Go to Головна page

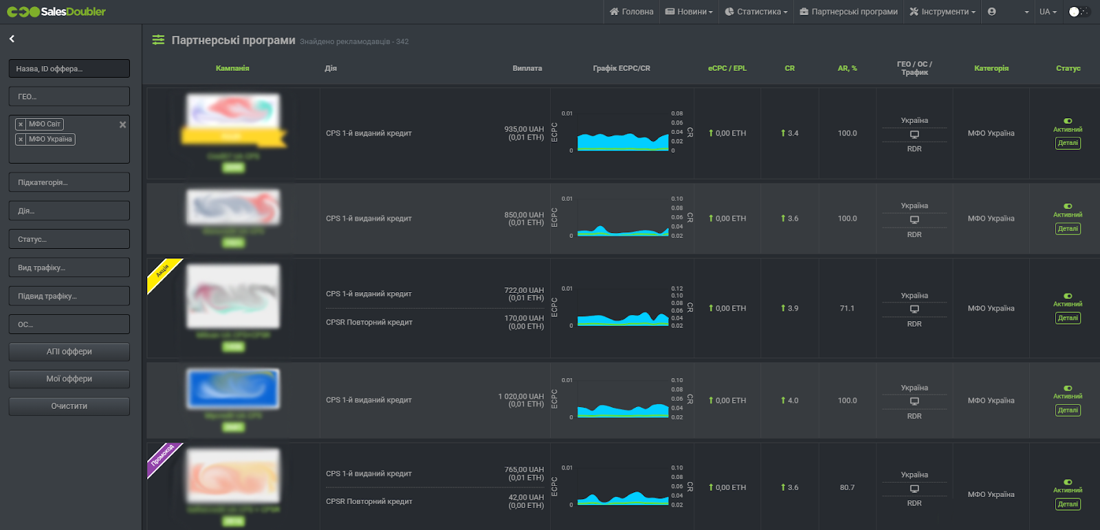[631, 12]
